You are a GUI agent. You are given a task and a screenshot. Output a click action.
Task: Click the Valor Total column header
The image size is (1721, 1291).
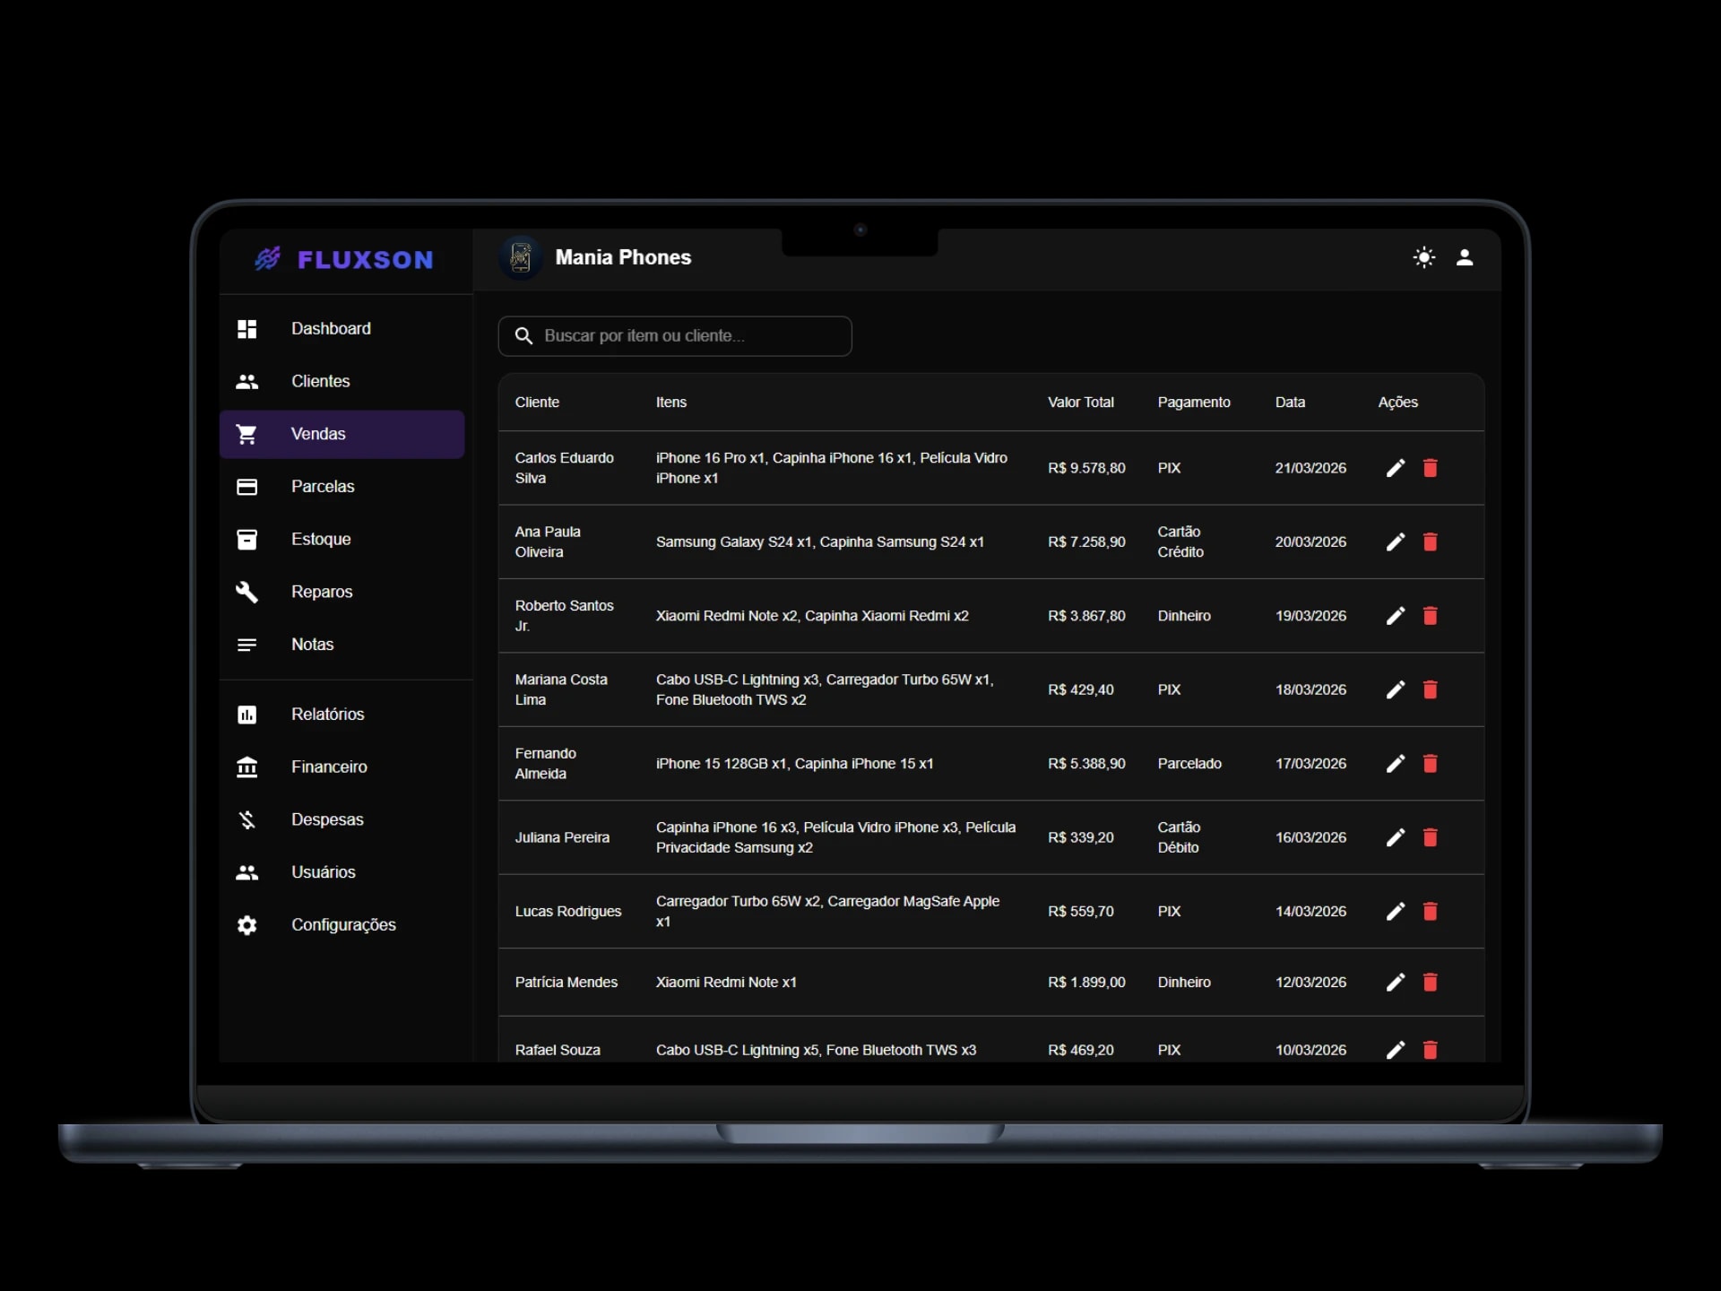pyautogui.click(x=1080, y=403)
